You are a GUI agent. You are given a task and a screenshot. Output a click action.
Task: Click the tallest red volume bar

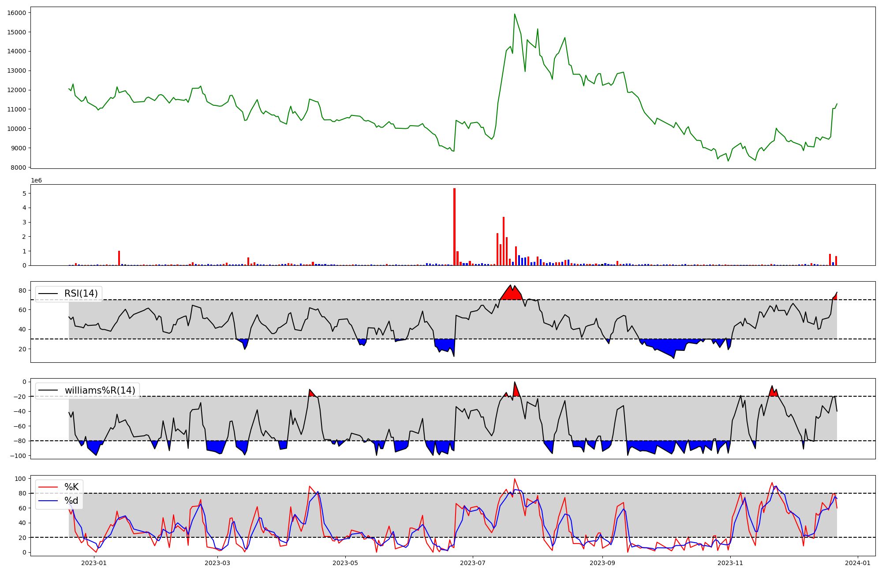[454, 227]
